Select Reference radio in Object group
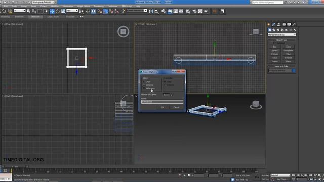324x182 pixels. tap(144, 88)
